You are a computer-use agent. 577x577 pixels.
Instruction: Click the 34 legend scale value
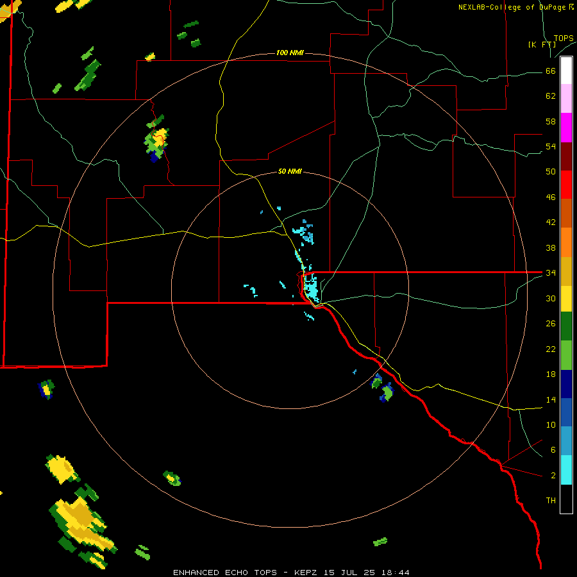(x=551, y=272)
